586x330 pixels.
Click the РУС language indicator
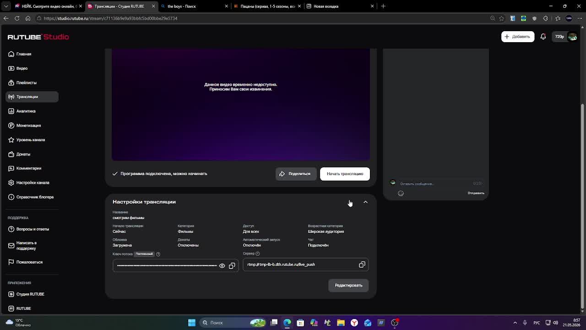[537, 323]
